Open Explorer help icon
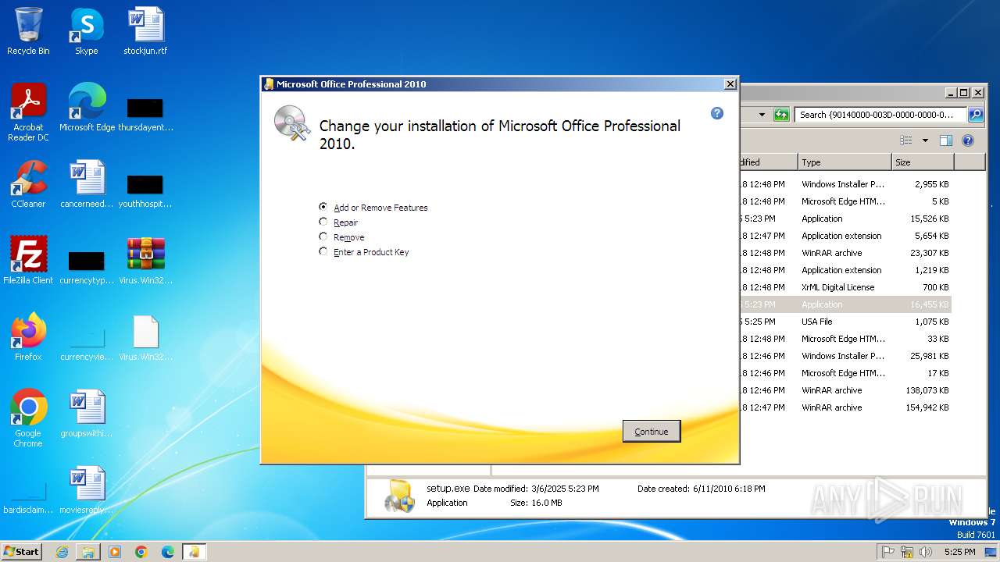 [968, 140]
